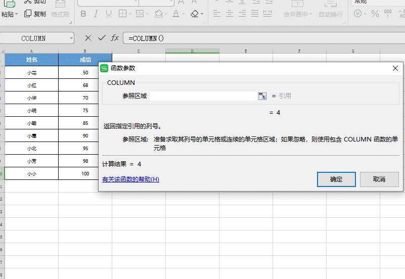Click the percent style icon
Screen dimensions: 405x279
point(375,14)
